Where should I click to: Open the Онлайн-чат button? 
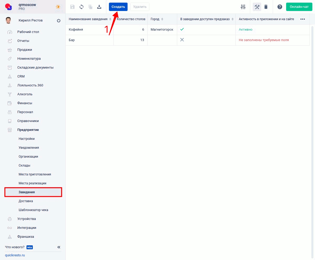click(x=299, y=7)
